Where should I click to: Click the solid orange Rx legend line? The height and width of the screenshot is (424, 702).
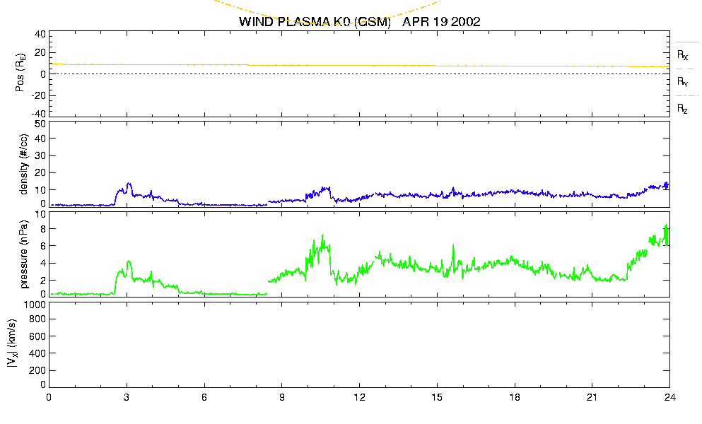[686, 42]
